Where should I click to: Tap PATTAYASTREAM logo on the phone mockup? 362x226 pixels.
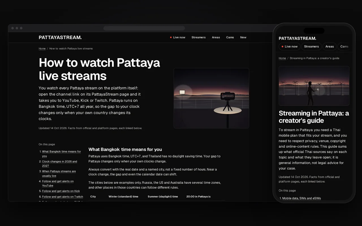pyautogui.click(x=298, y=38)
